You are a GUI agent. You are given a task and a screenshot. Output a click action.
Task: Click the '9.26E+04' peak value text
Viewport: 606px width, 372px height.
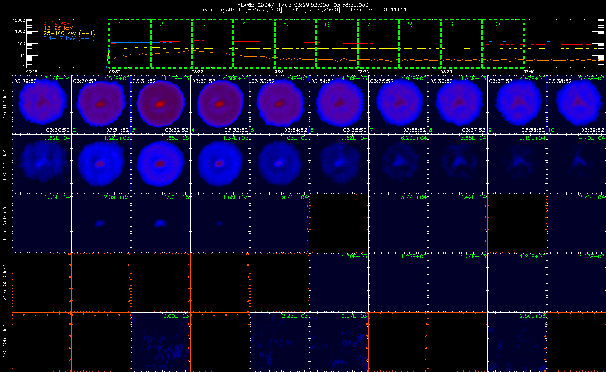pos(295,197)
